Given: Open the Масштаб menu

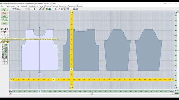Looking at the screenshot, I should (24, 6).
